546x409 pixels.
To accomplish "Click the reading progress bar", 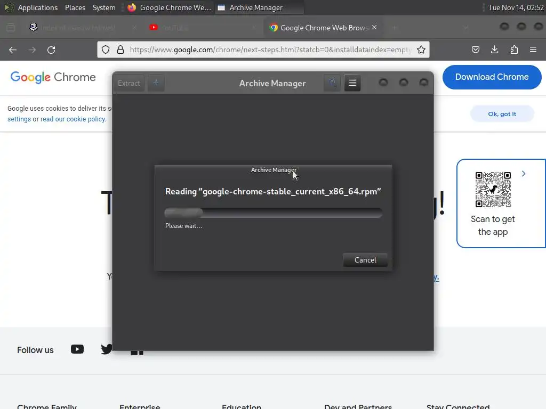I will 274,212.
